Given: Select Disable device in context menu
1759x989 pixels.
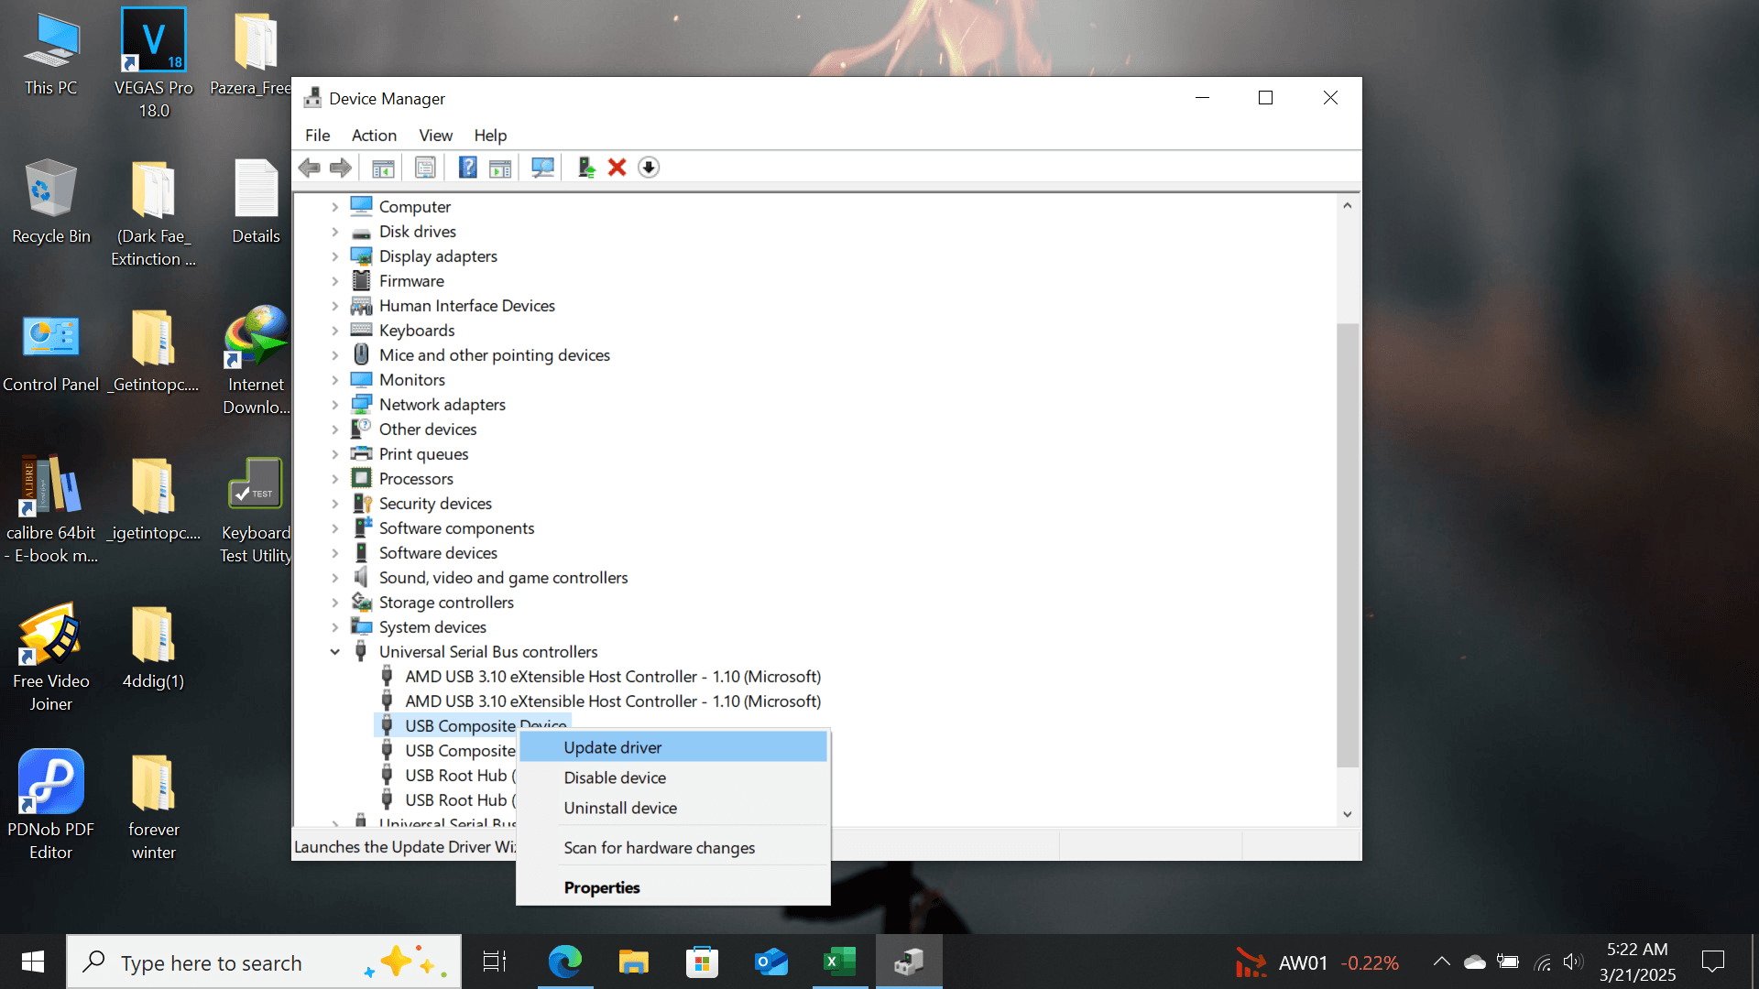Looking at the screenshot, I should tap(615, 777).
